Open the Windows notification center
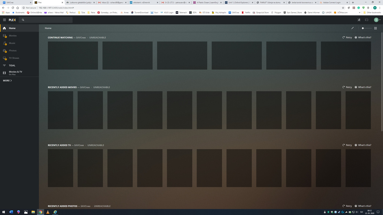383x215 pixels. [378, 212]
